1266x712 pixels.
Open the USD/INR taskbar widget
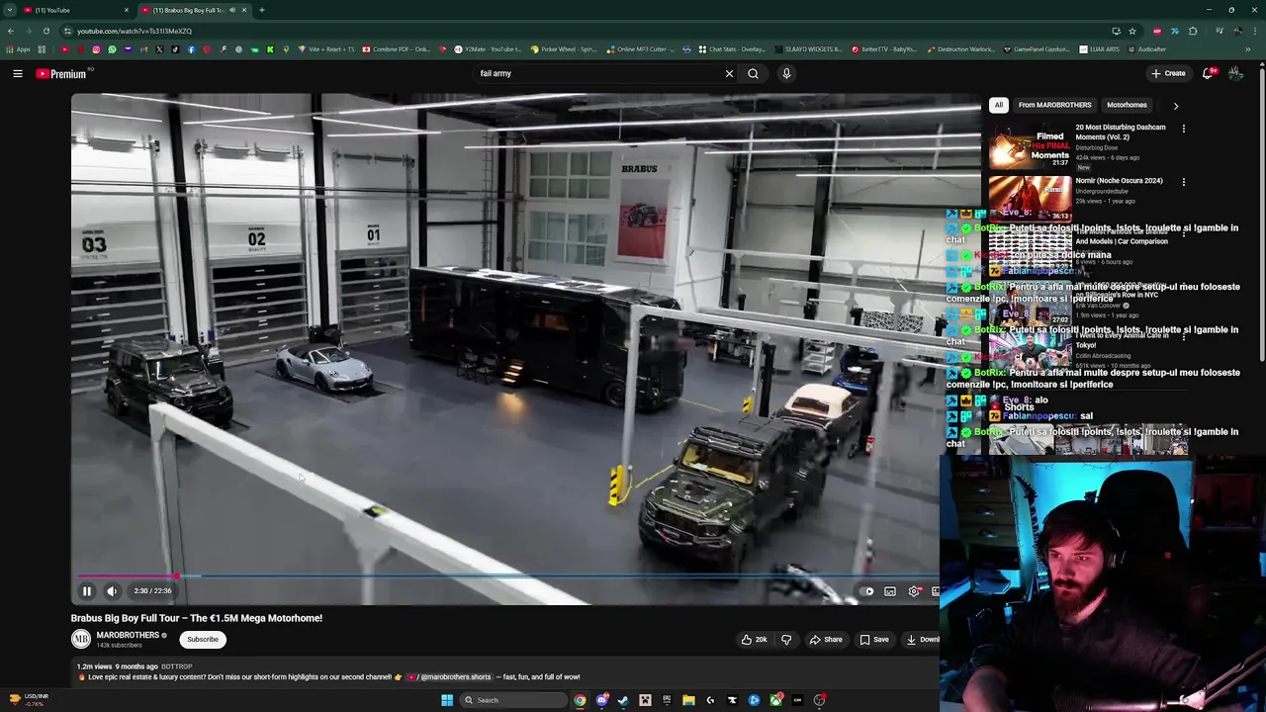click(28, 699)
